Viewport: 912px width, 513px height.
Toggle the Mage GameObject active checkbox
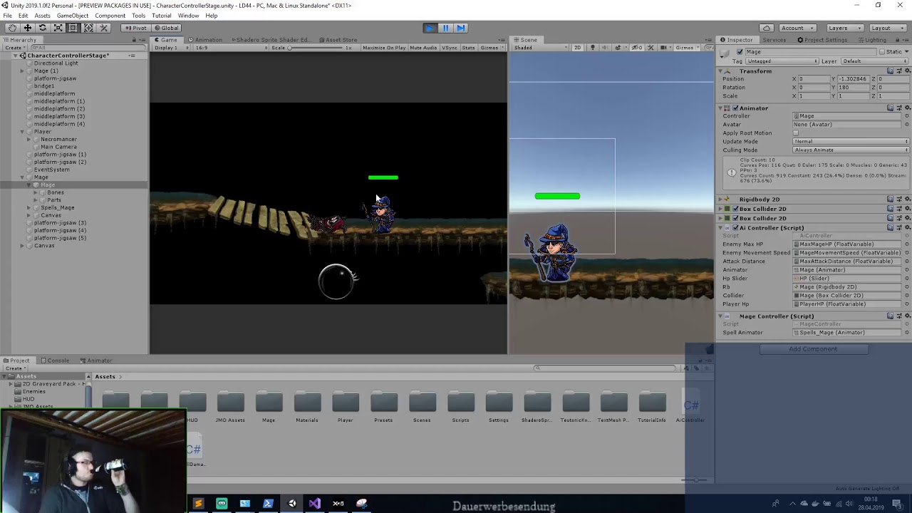point(740,52)
